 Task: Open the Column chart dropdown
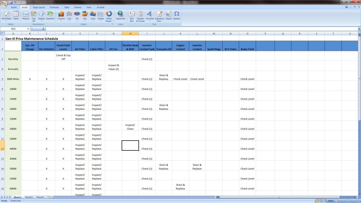pyautogui.click(x=61, y=16)
